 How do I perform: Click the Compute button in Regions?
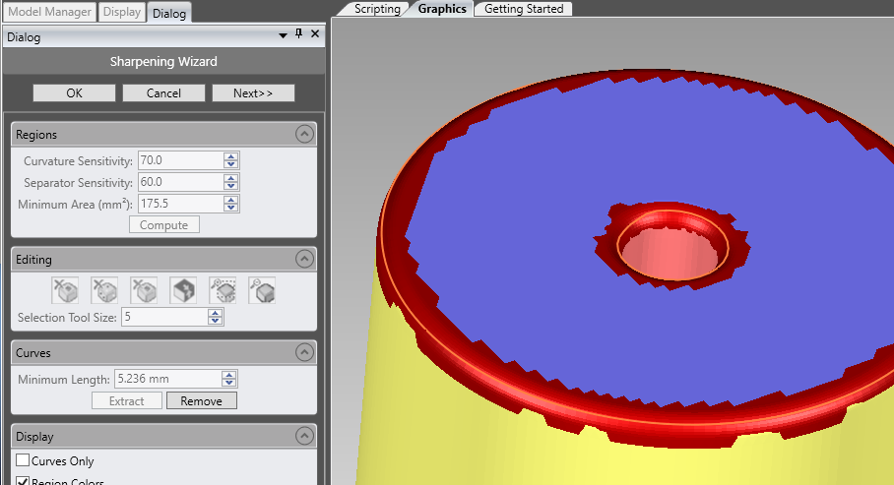164,224
